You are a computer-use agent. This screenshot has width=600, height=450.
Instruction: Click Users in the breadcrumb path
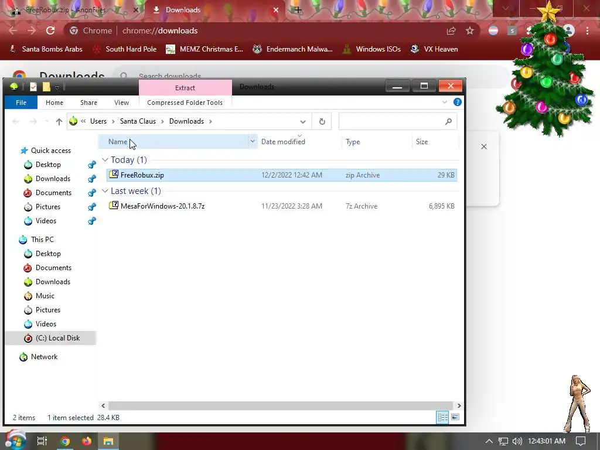coord(98,121)
